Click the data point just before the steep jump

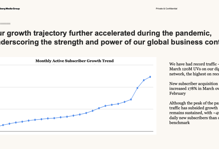coord(131,100)
